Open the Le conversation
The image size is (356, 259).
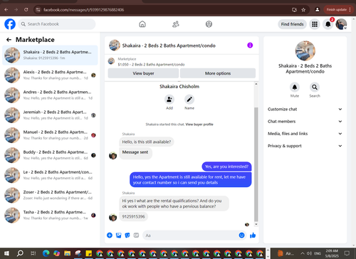[50, 175]
